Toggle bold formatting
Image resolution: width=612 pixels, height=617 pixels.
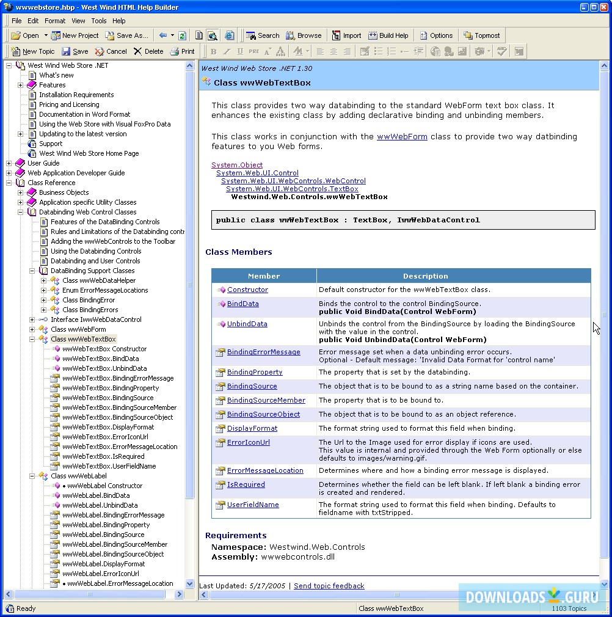pyautogui.click(x=213, y=51)
